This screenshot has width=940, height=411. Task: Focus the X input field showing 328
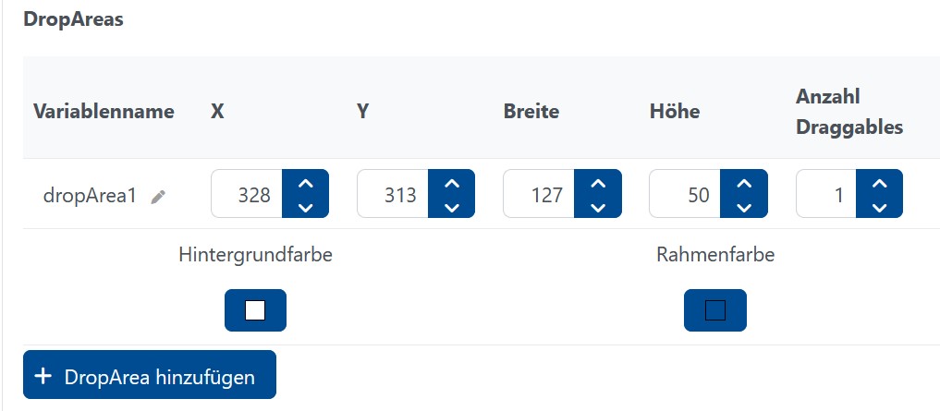point(247,195)
